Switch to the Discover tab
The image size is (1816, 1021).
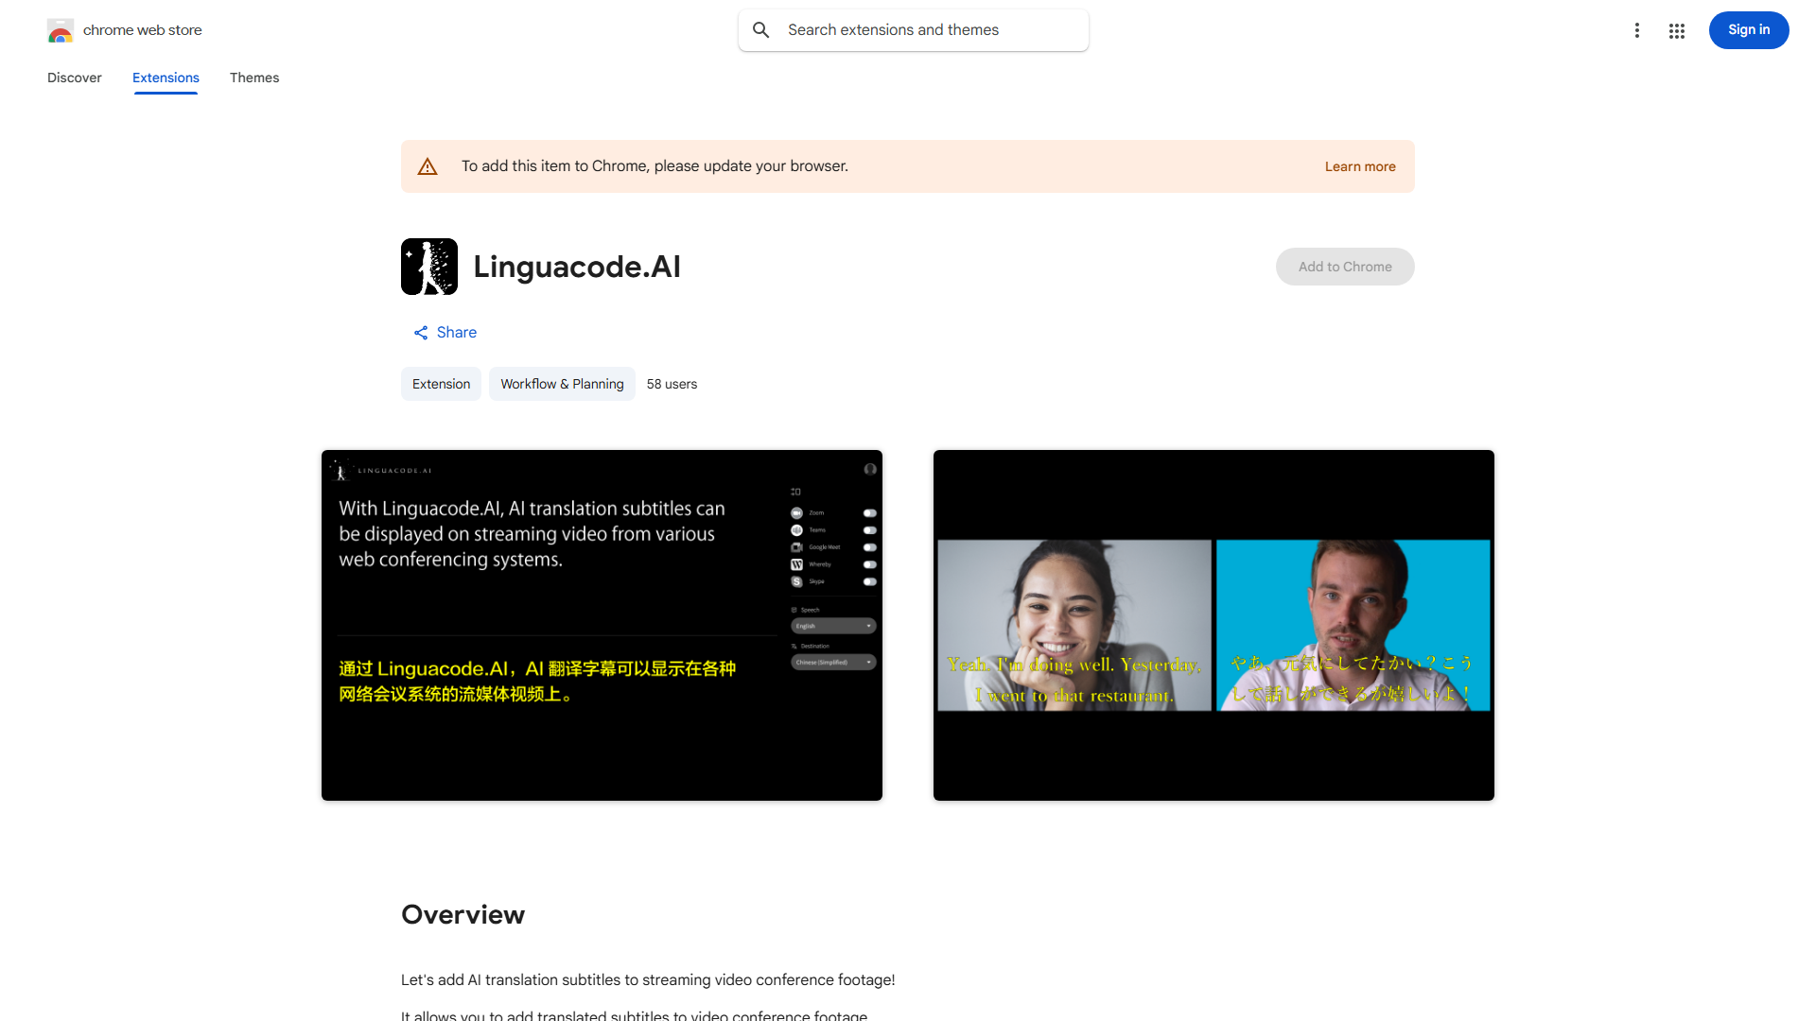tap(74, 78)
